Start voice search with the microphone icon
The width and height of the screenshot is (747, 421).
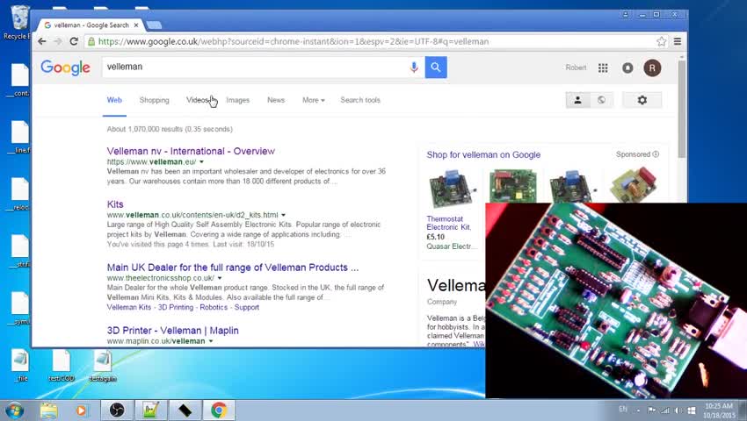tap(414, 67)
